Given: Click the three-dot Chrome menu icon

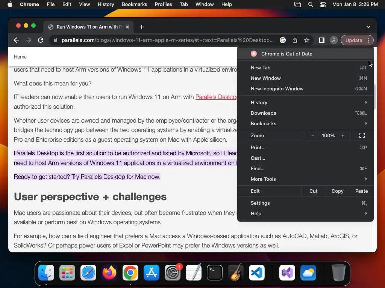Looking at the screenshot, I should [368, 40].
